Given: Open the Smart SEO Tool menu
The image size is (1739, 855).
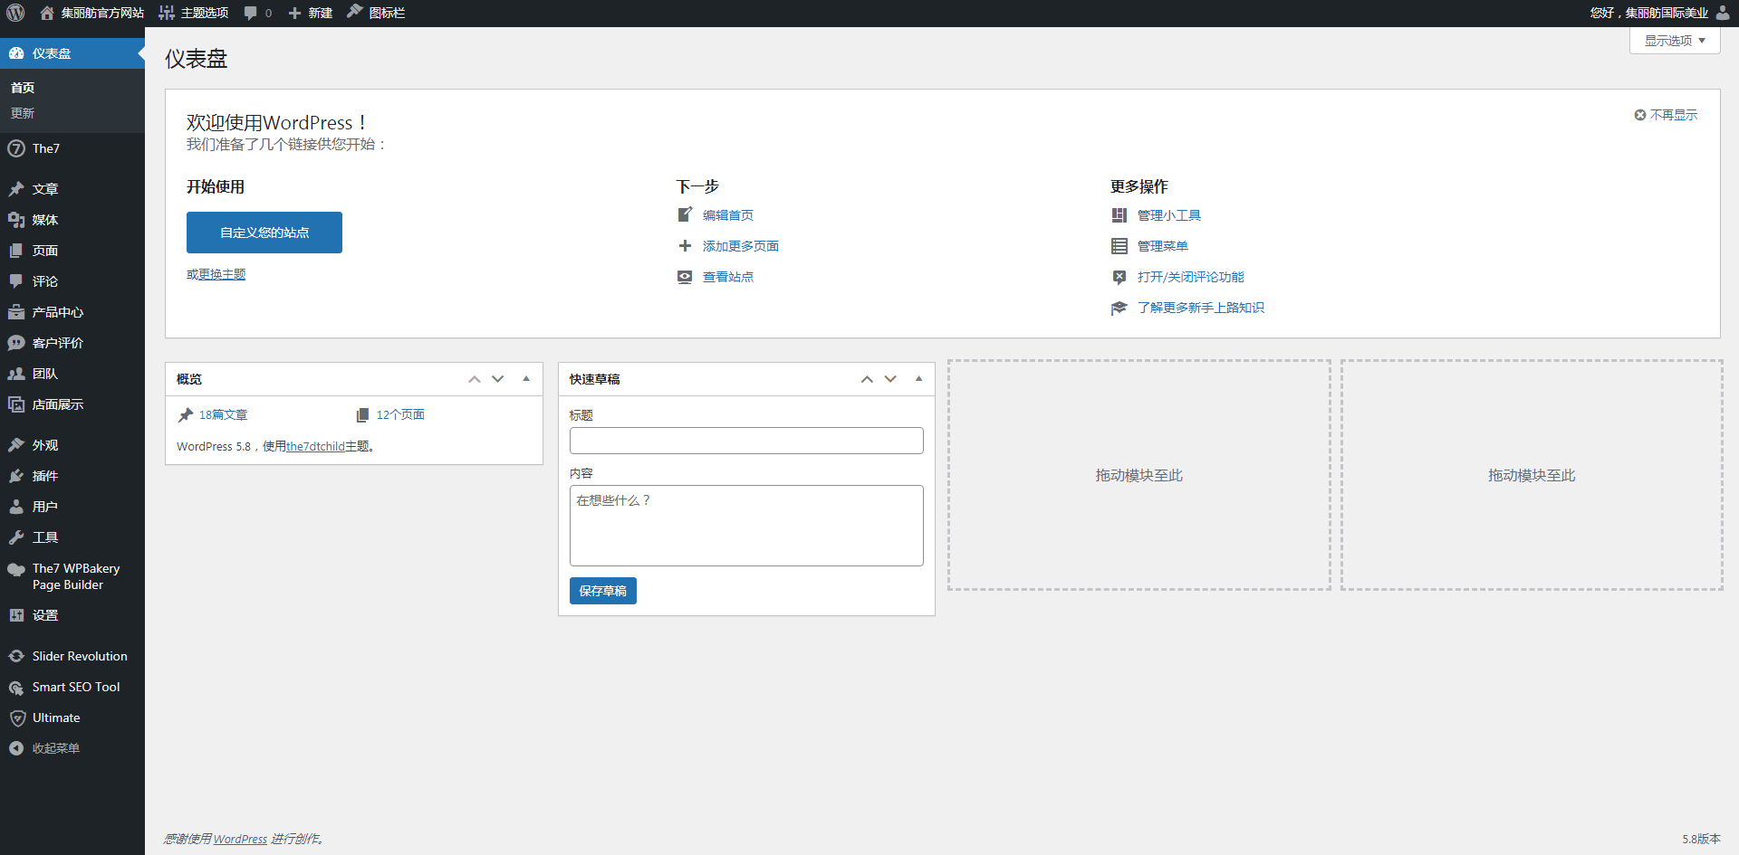Looking at the screenshot, I should 75,687.
